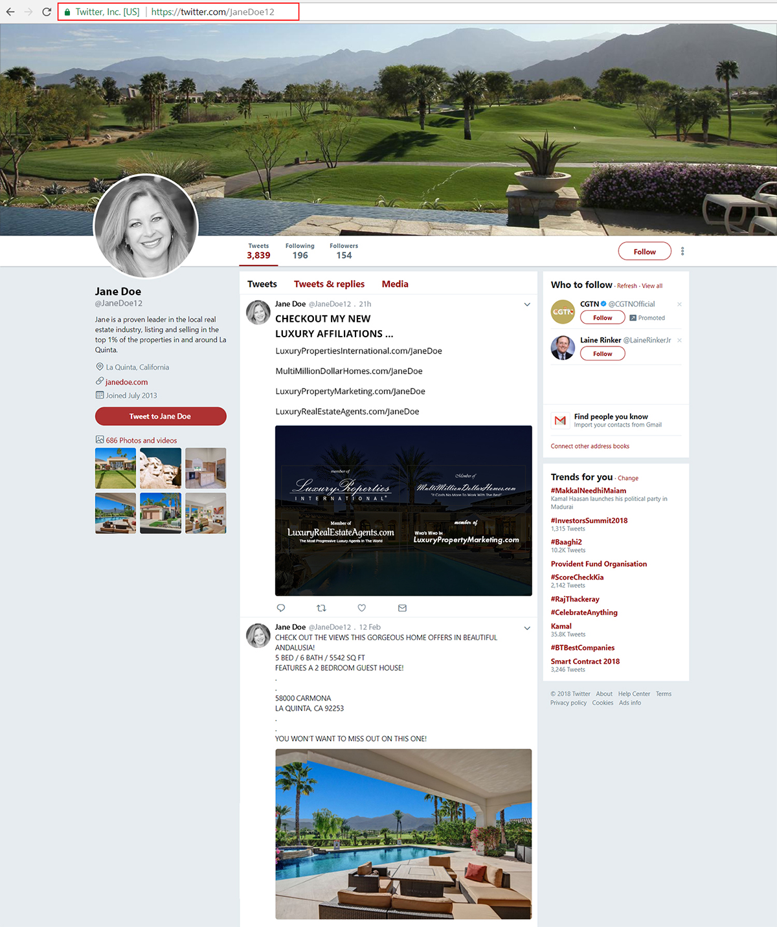Follow the CGTN account
Image resolution: width=777 pixels, height=927 pixels.
coord(602,318)
